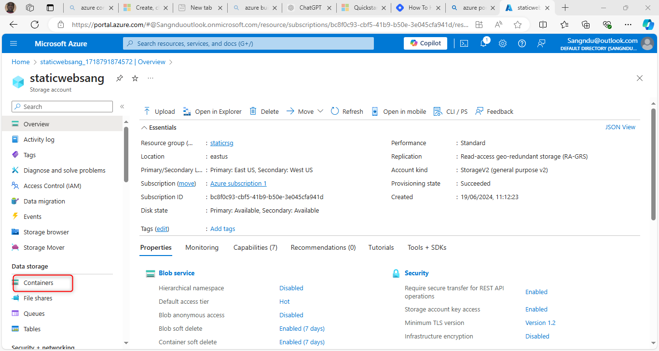Click the Upload toolbar button

159,111
